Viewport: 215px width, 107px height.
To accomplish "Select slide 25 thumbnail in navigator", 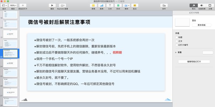I will 10,73.
